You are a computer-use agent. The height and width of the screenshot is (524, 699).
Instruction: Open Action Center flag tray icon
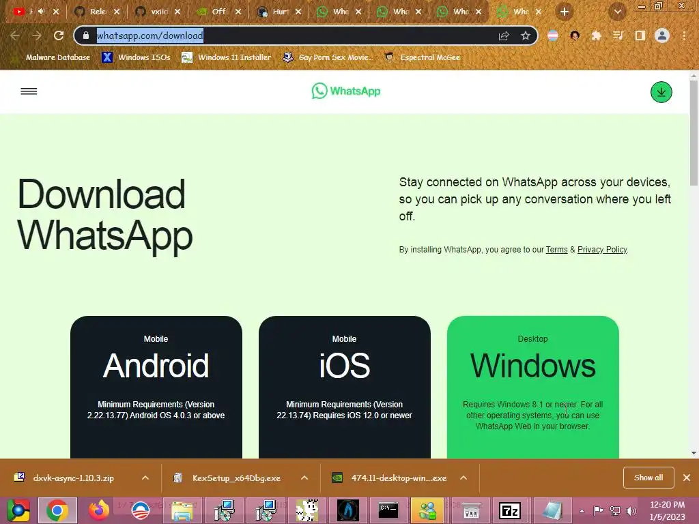[598, 510]
